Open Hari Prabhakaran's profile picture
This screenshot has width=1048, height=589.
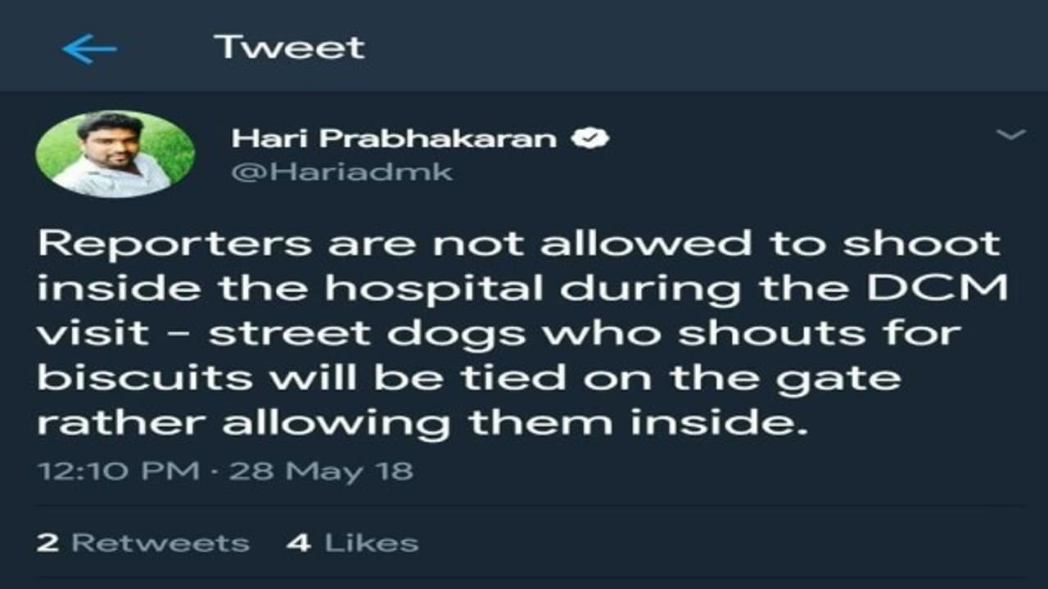pos(115,155)
